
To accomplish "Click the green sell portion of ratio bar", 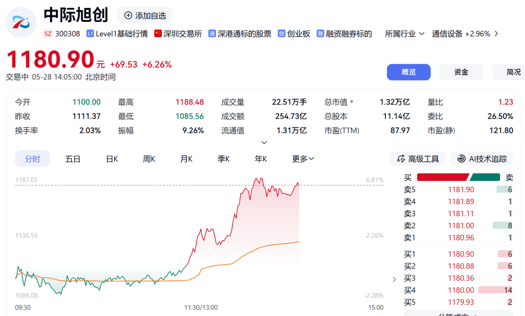I will (x=486, y=177).
